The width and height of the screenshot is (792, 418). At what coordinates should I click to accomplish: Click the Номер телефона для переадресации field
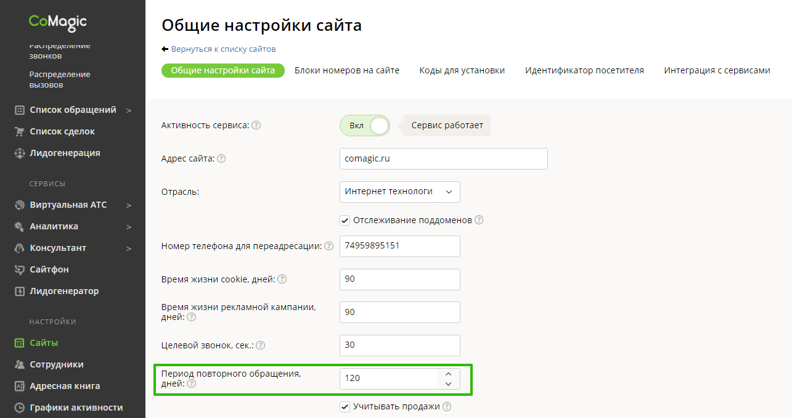399,246
